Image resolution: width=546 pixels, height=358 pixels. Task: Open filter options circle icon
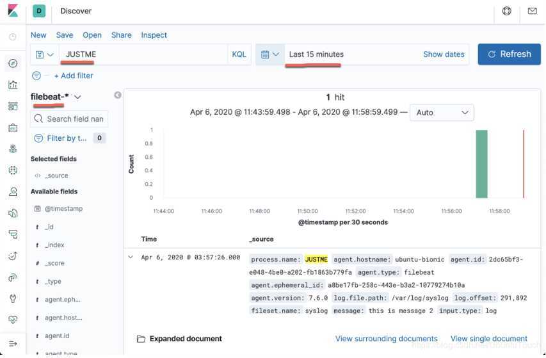[x=36, y=76]
